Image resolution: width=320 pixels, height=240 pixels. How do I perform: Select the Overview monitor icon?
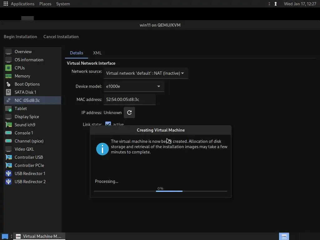click(x=8, y=52)
